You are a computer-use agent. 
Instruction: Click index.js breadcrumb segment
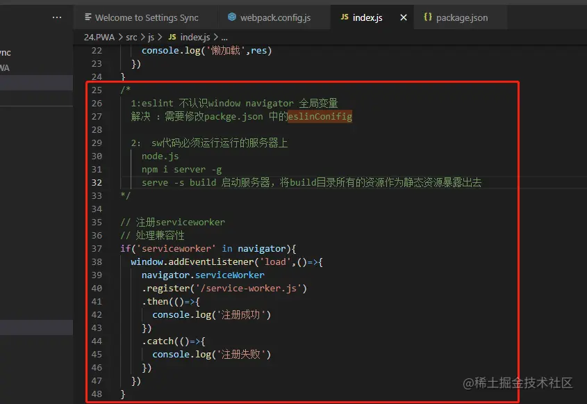(x=195, y=37)
